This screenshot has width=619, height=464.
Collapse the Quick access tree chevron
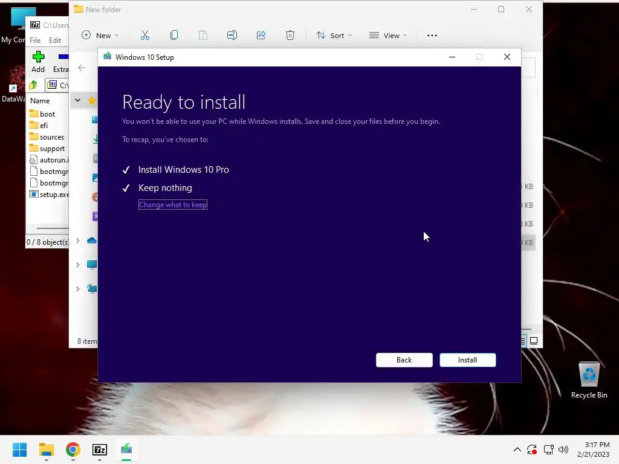pyautogui.click(x=78, y=100)
